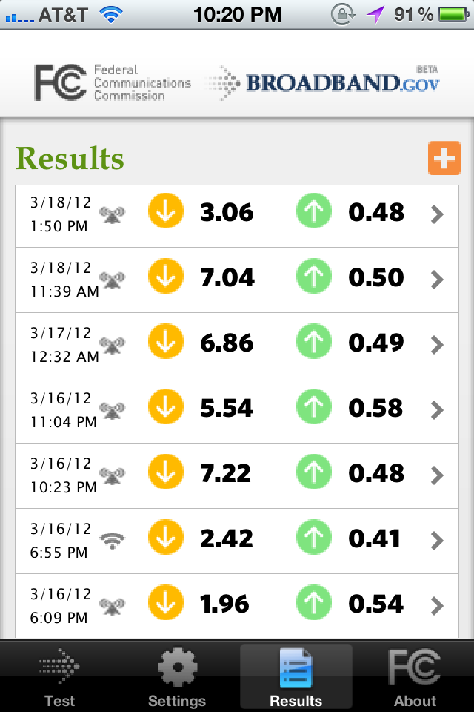
Task: Click the yellow download arrow for 3.06
Action: coord(166,211)
